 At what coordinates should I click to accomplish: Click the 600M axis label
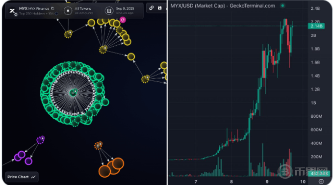(x=316, y=130)
